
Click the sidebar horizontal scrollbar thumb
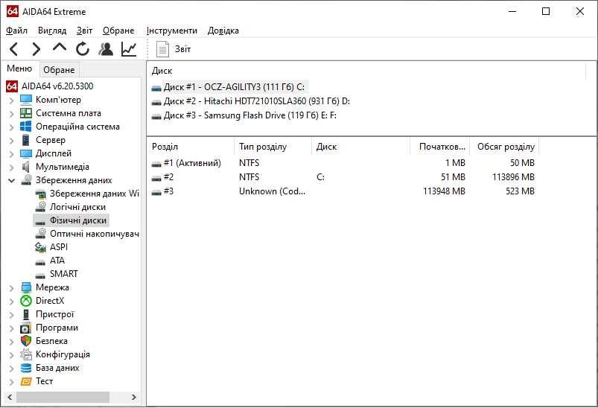tap(63, 397)
